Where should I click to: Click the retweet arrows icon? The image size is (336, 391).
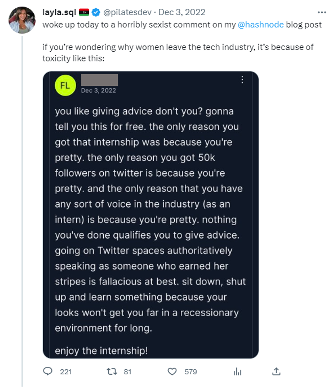click(x=112, y=371)
